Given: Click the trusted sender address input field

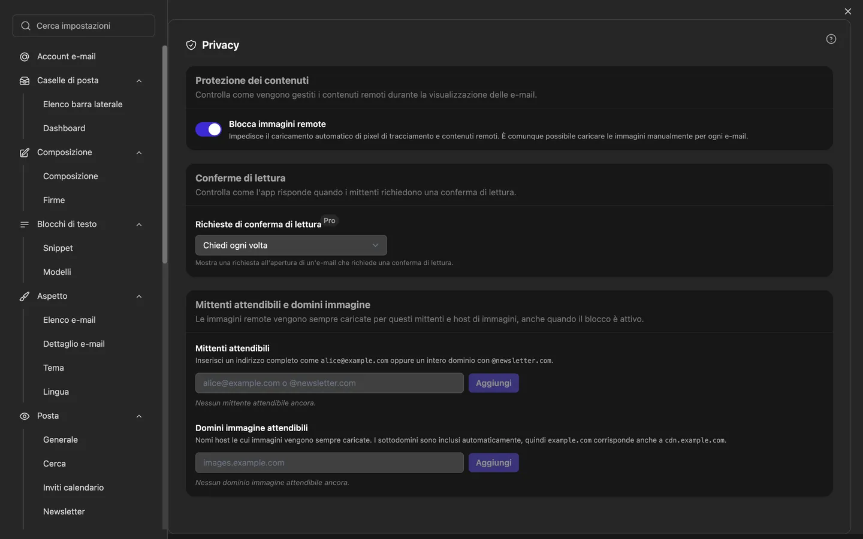Looking at the screenshot, I should [x=330, y=383].
